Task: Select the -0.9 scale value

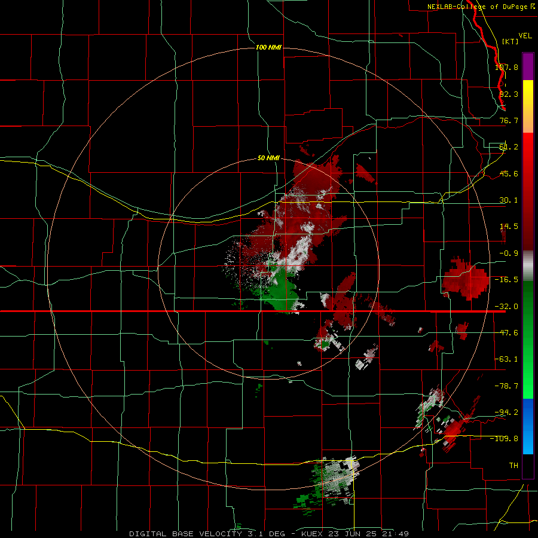Action: (x=509, y=253)
